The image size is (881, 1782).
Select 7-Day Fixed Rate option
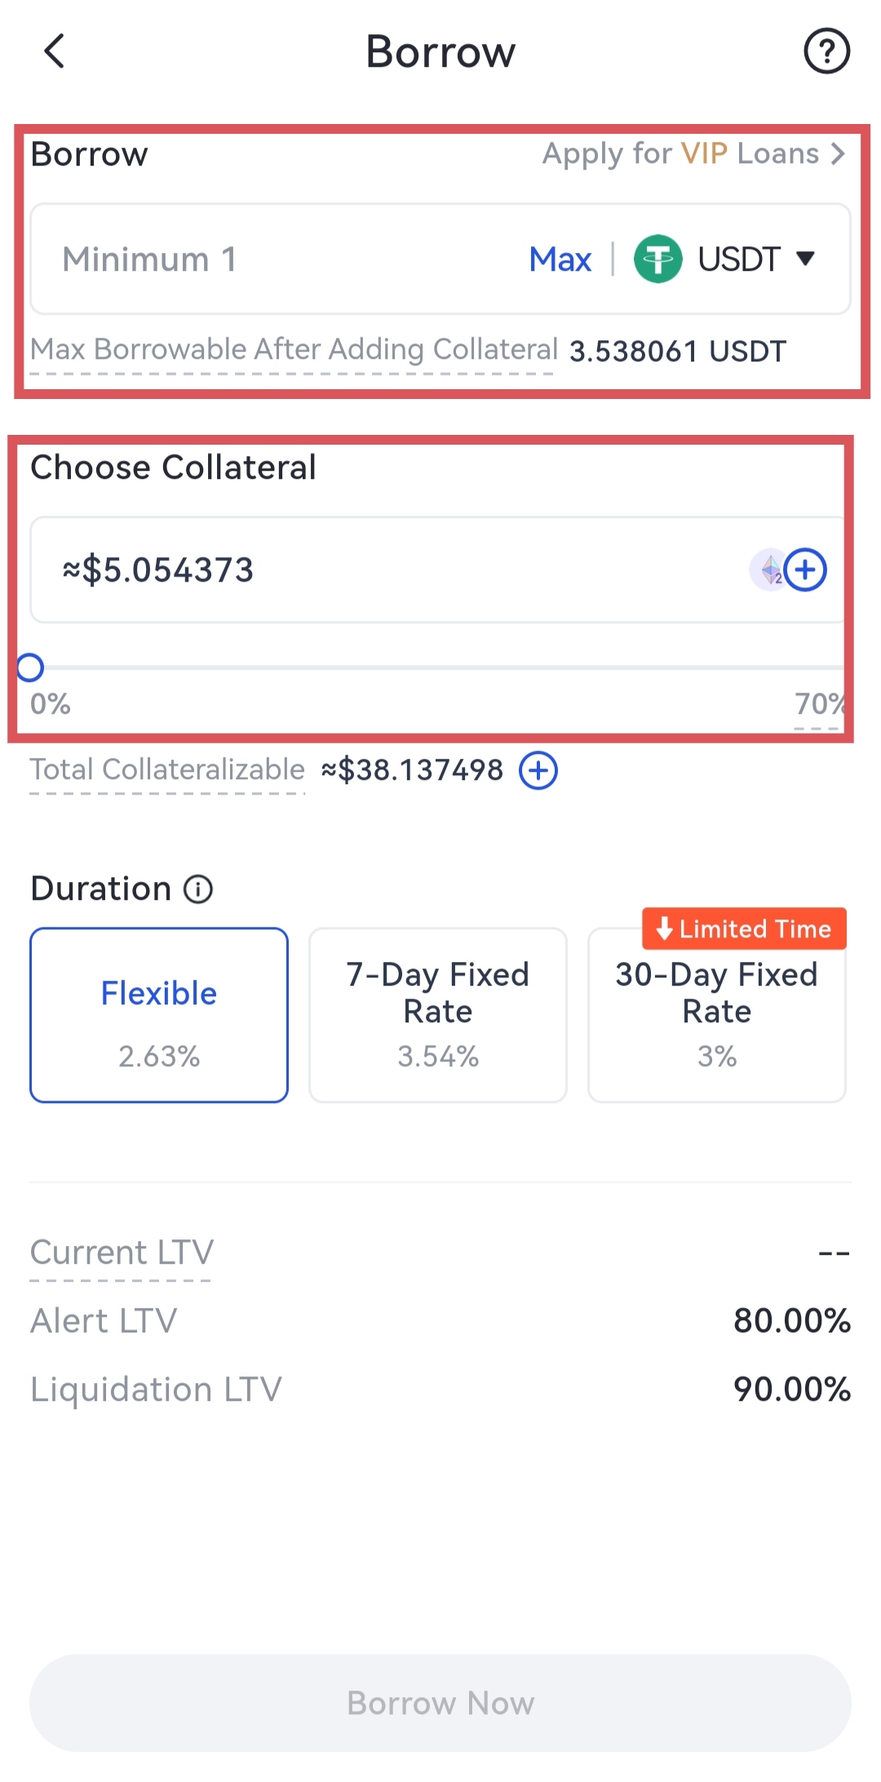438,1015
